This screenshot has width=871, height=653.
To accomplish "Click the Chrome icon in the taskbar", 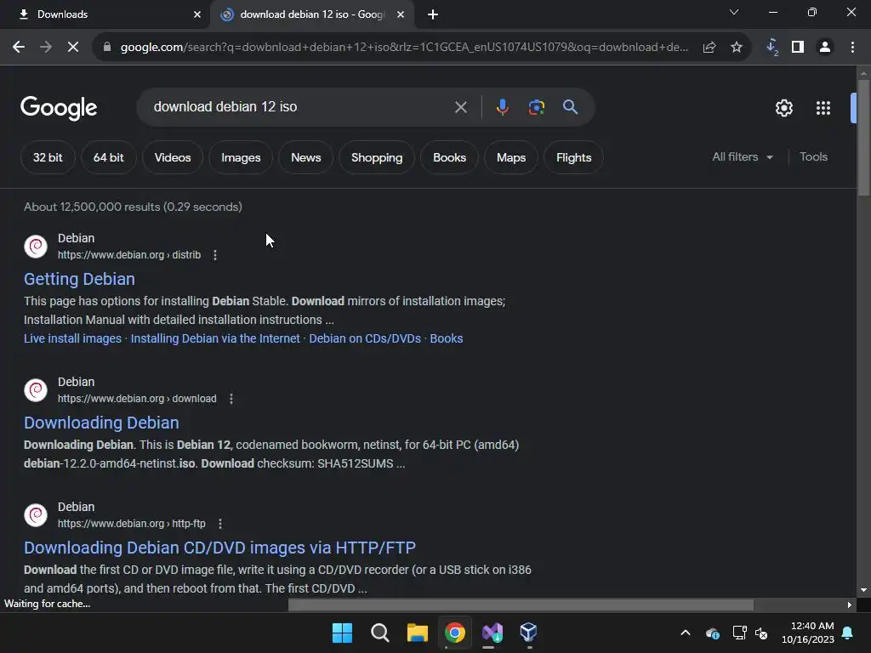I will (455, 633).
